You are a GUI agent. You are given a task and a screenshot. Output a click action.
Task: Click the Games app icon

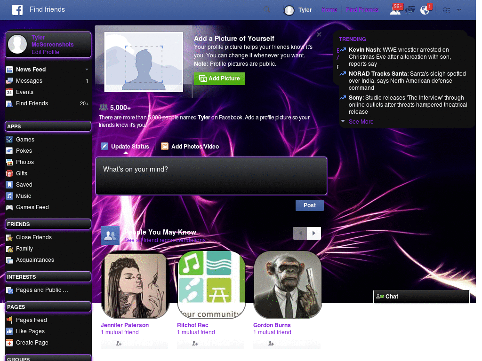point(9,139)
